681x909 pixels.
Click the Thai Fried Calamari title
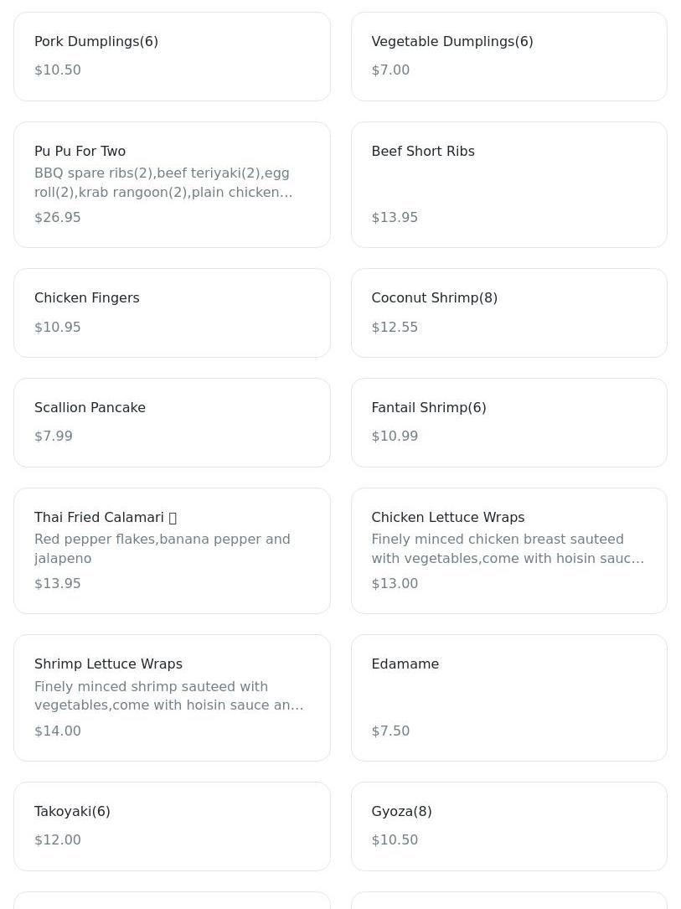99,517
